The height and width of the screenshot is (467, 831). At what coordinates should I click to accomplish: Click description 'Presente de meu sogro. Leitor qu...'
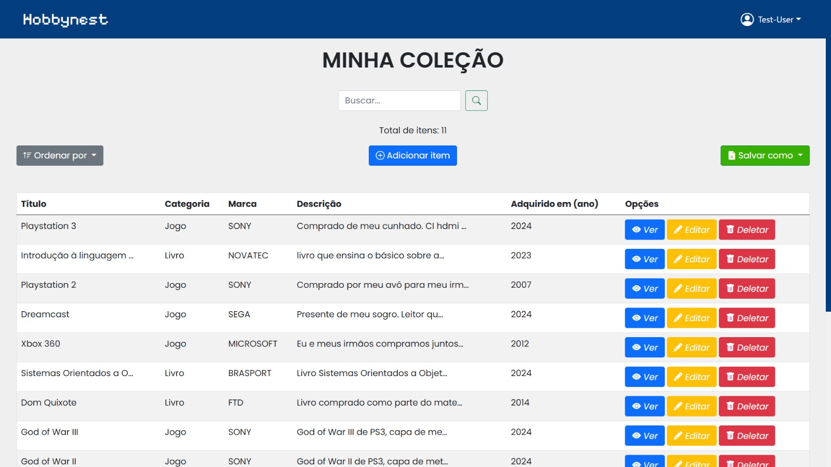point(370,314)
